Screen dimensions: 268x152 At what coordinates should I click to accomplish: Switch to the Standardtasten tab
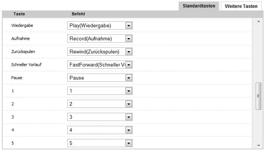tap(199, 6)
